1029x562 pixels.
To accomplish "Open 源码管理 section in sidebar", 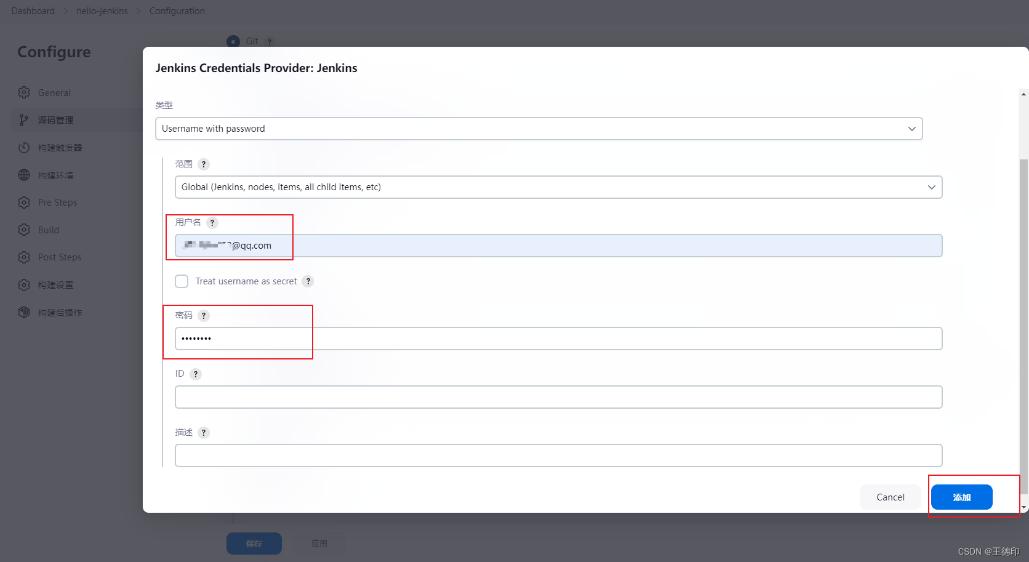I will tap(55, 120).
